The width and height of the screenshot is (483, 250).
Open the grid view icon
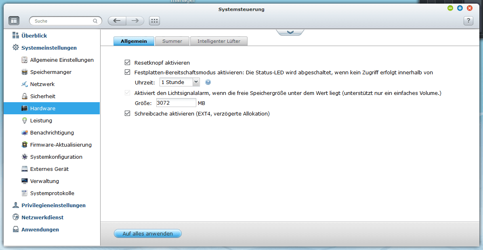click(x=154, y=21)
